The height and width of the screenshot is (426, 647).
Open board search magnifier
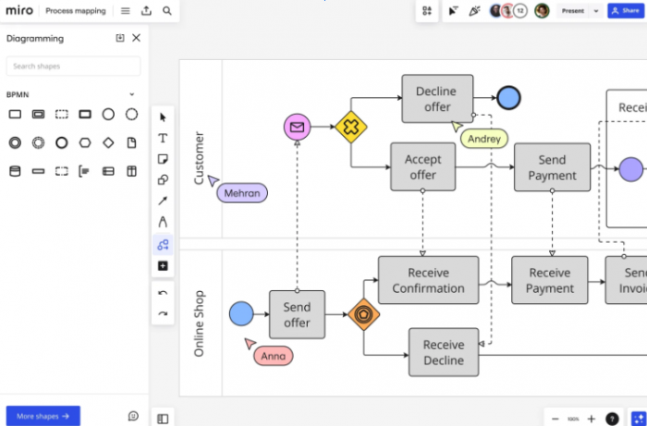(x=166, y=11)
